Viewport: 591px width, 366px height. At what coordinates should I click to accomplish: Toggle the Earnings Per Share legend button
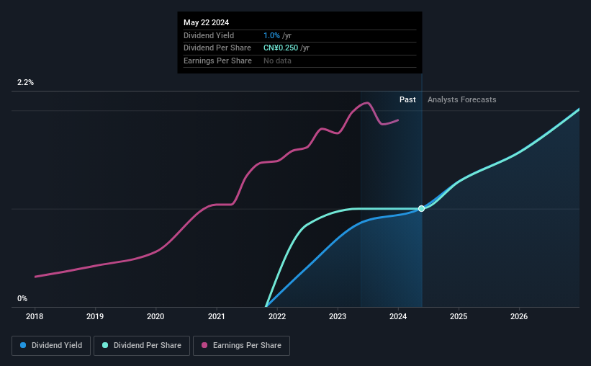[x=241, y=346]
